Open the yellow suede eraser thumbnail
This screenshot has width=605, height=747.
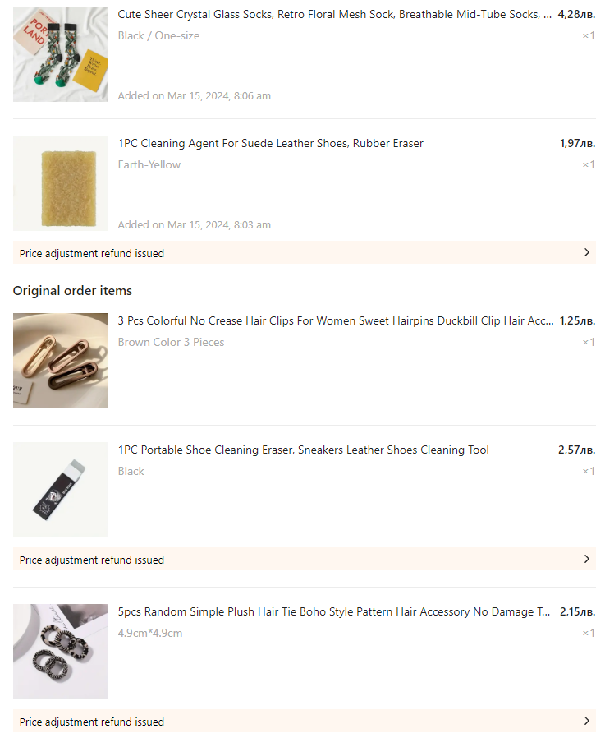(x=61, y=183)
